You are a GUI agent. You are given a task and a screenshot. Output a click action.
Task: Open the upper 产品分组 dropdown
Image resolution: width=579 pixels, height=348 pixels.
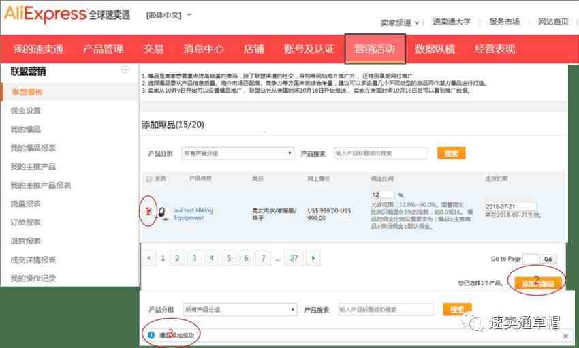(x=238, y=153)
